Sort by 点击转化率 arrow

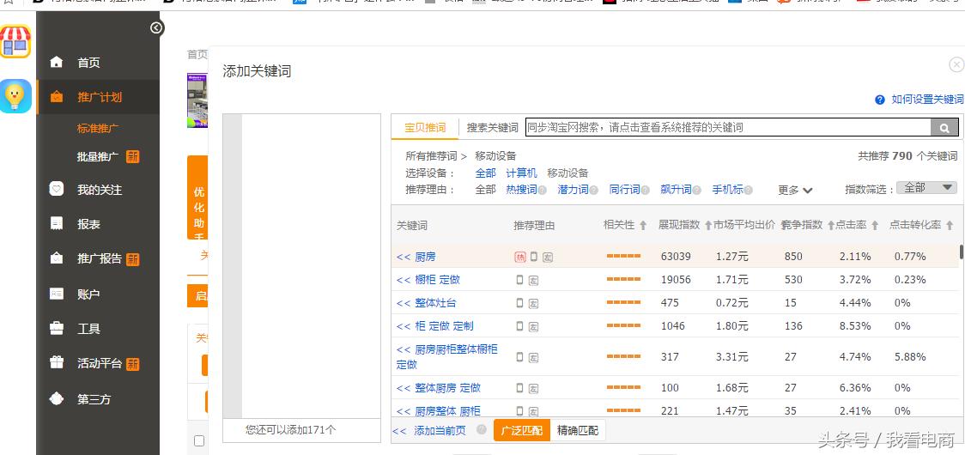(x=950, y=225)
